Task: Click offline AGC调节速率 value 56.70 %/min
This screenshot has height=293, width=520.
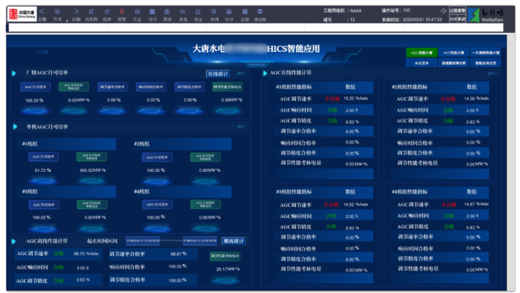Action: tap(86, 253)
